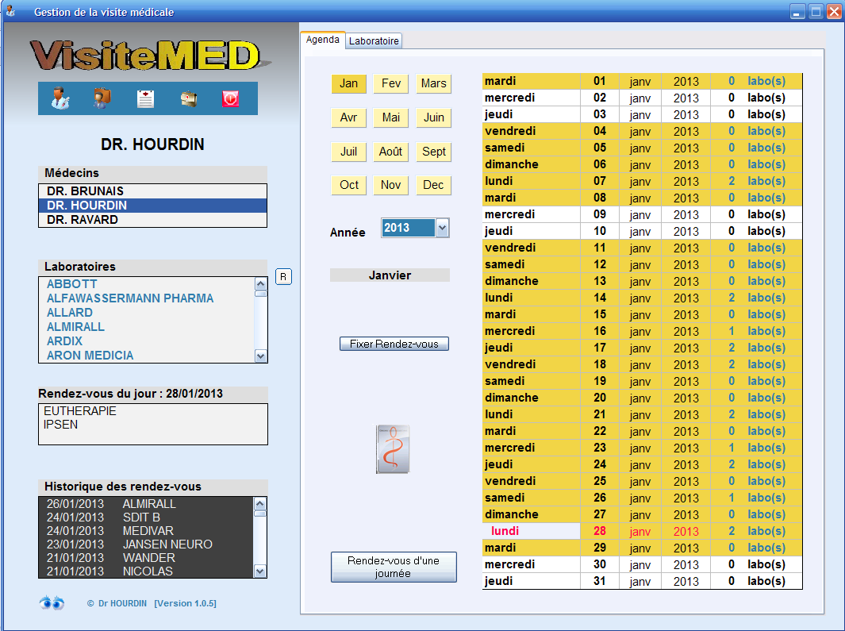Click the red power icon
This screenshot has height=631, width=845.
pyautogui.click(x=230, y=98)
